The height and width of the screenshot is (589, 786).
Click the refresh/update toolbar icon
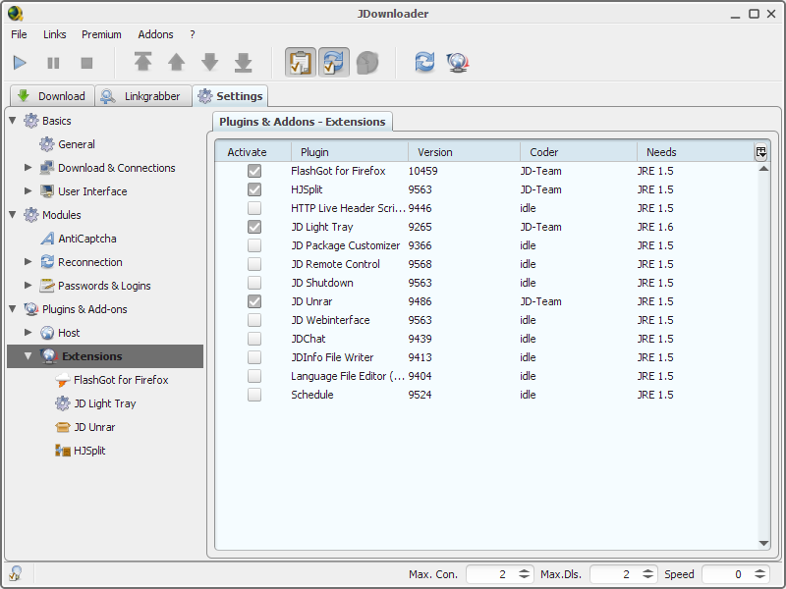click(424, 62)
